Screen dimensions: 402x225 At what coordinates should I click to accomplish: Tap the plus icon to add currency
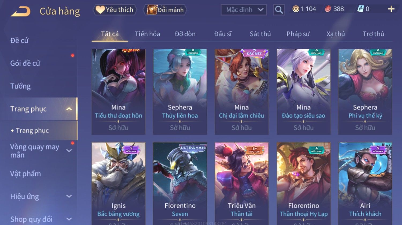[391, 9]
